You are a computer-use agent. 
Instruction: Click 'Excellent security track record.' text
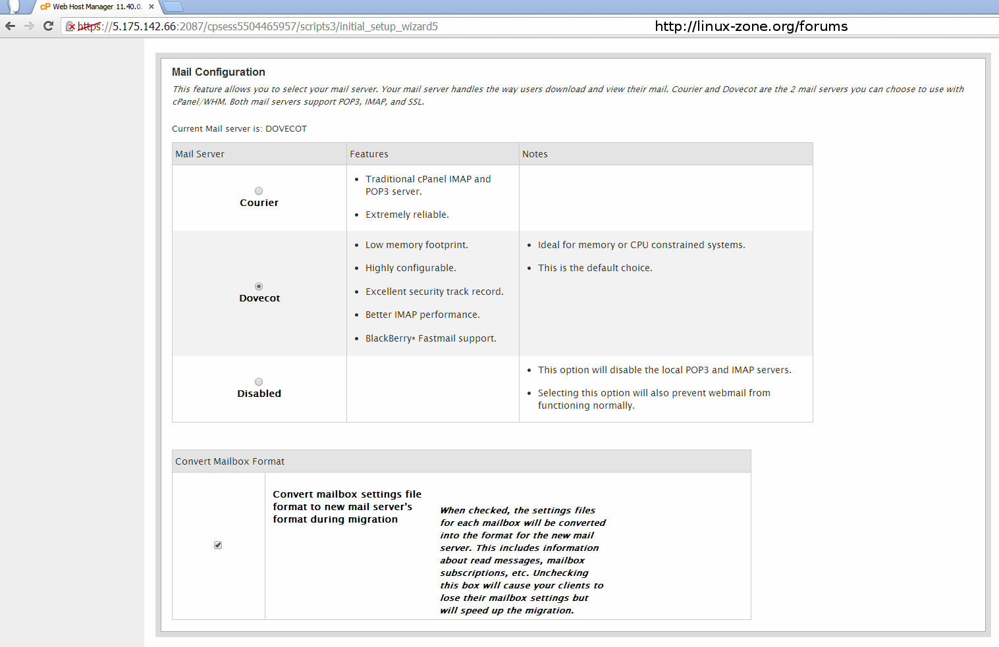435,292
